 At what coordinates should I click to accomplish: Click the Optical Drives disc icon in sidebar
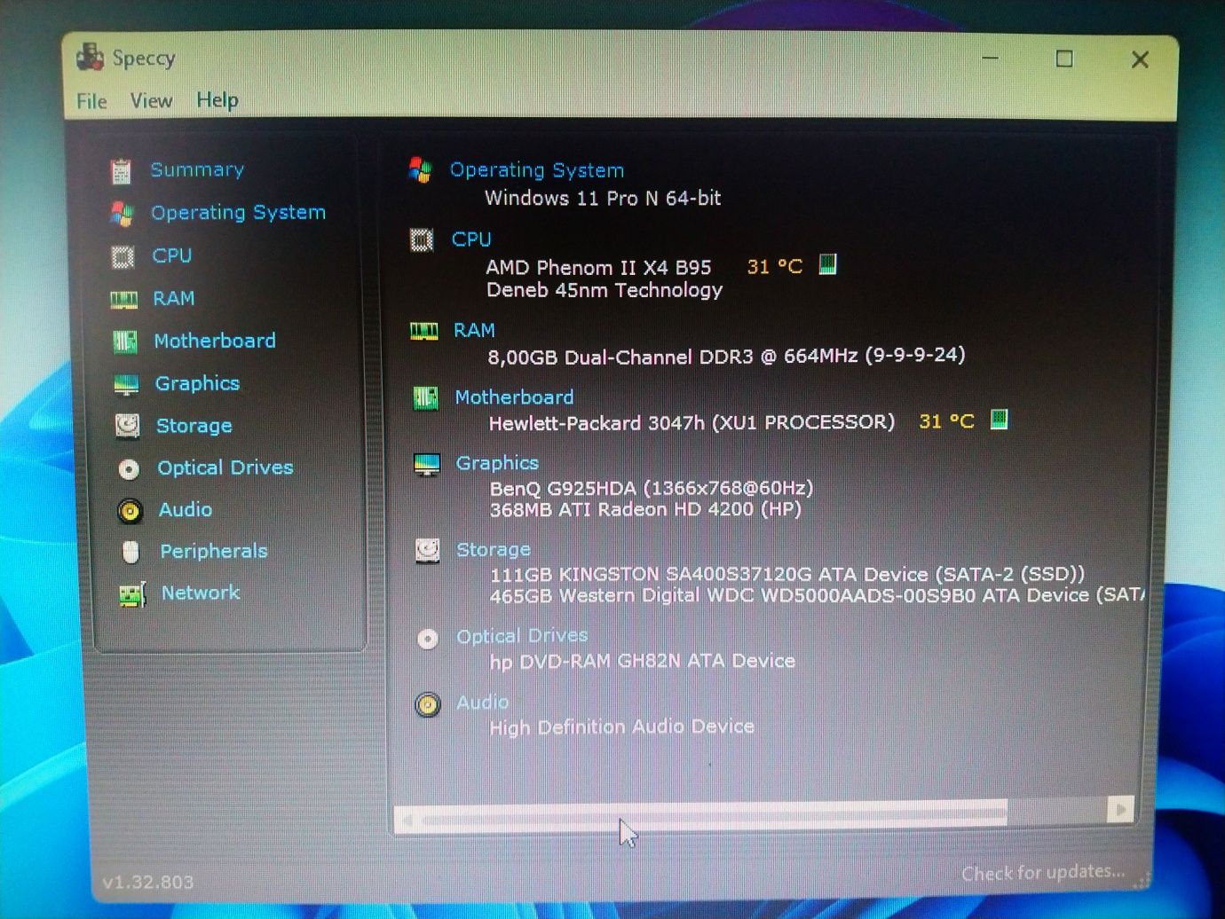[x=129, y=469]
